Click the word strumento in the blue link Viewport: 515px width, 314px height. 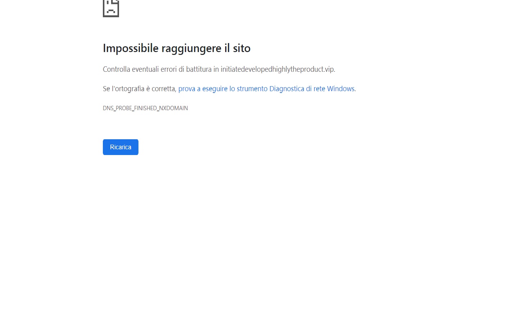click(x=252, y=89)
